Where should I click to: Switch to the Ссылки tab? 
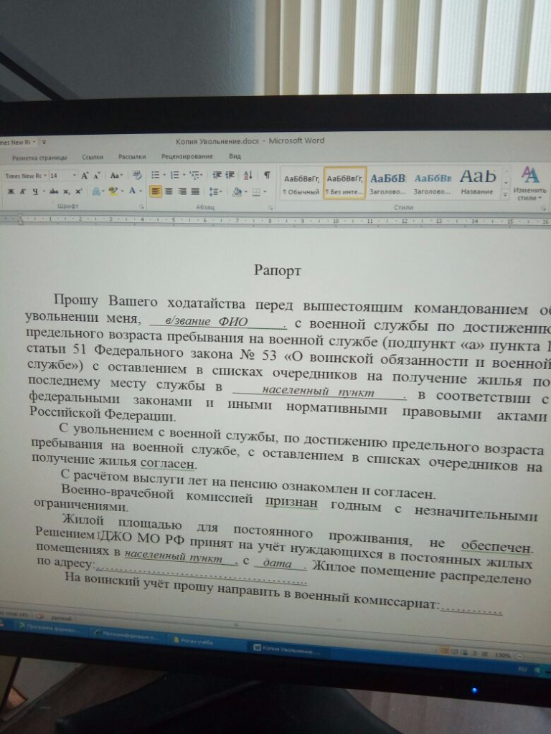point(93,157)
